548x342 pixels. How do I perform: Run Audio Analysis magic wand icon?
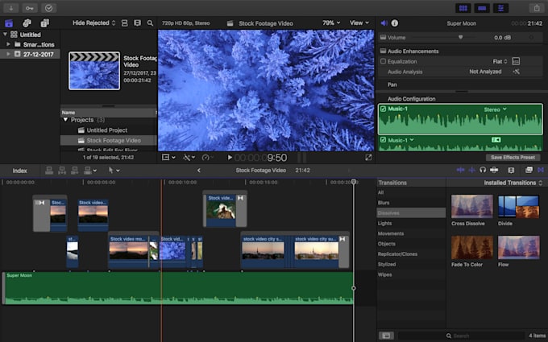tap(517, 72)
